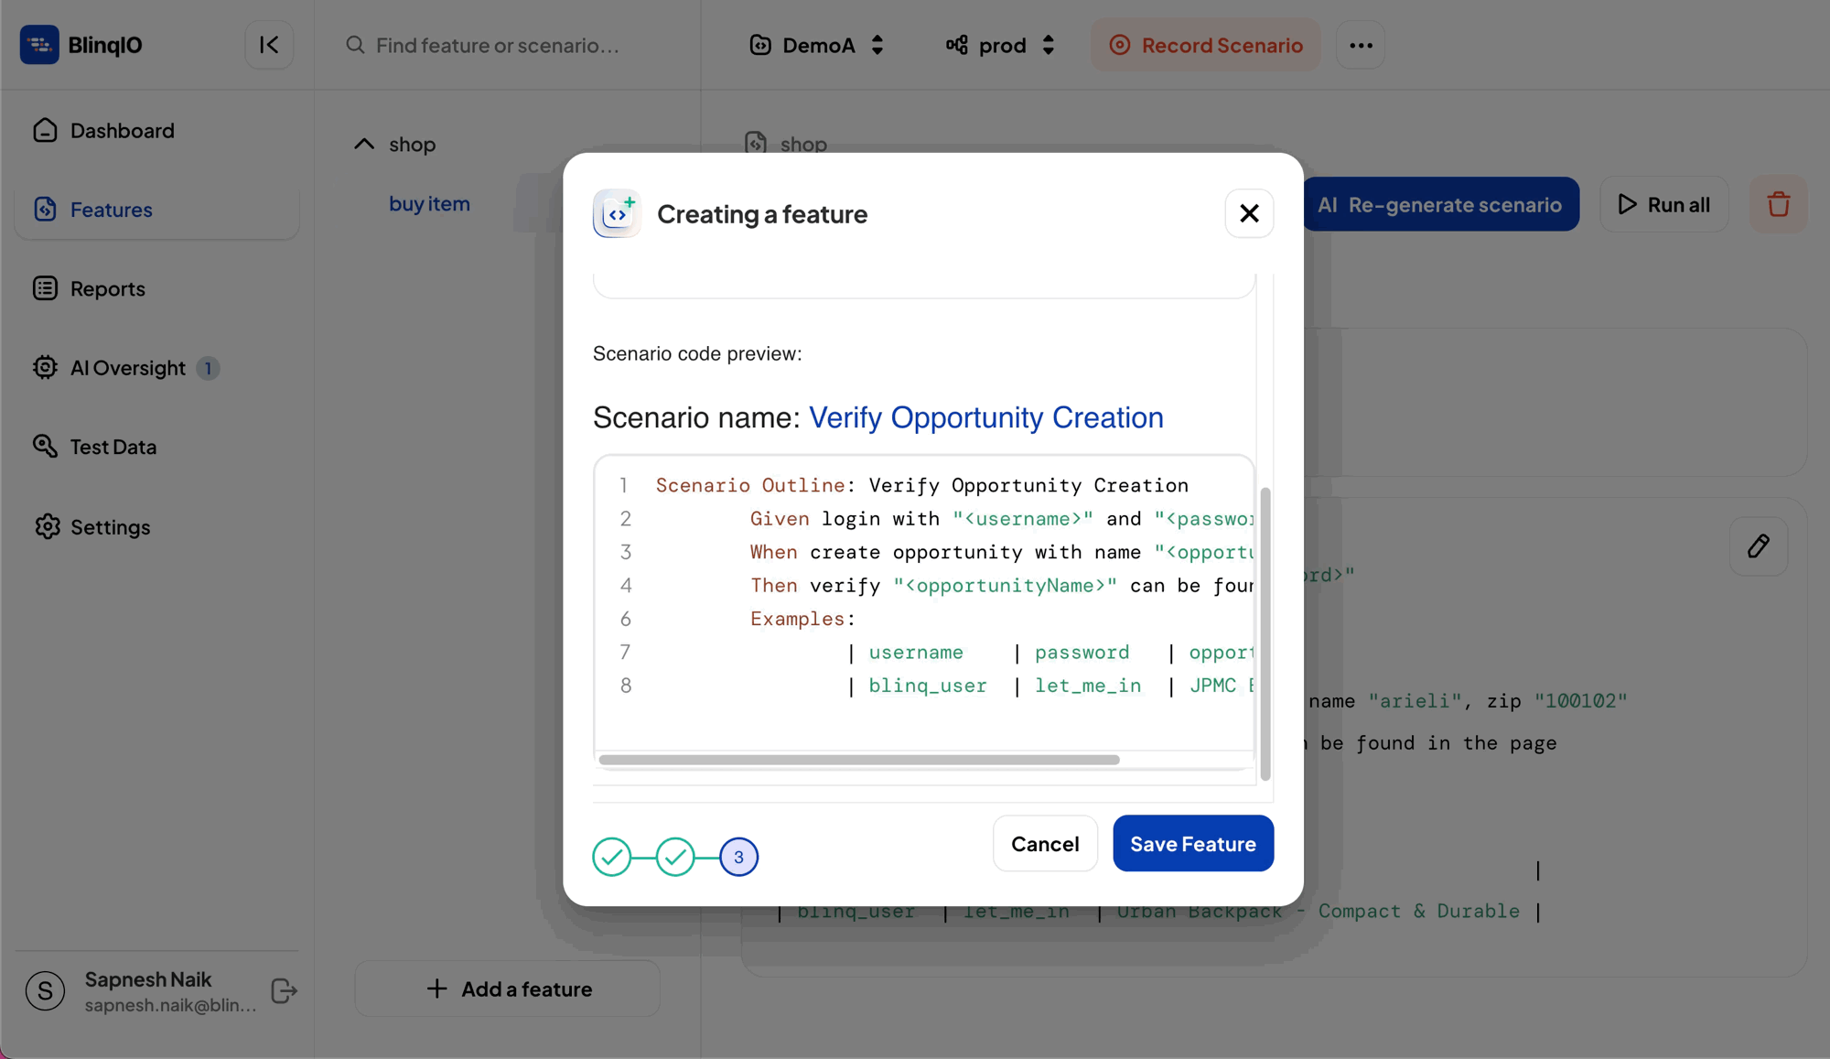Click the password header in Examples table
The width and height of the screenshot is (1830, 1059).
click(1082, 652)
